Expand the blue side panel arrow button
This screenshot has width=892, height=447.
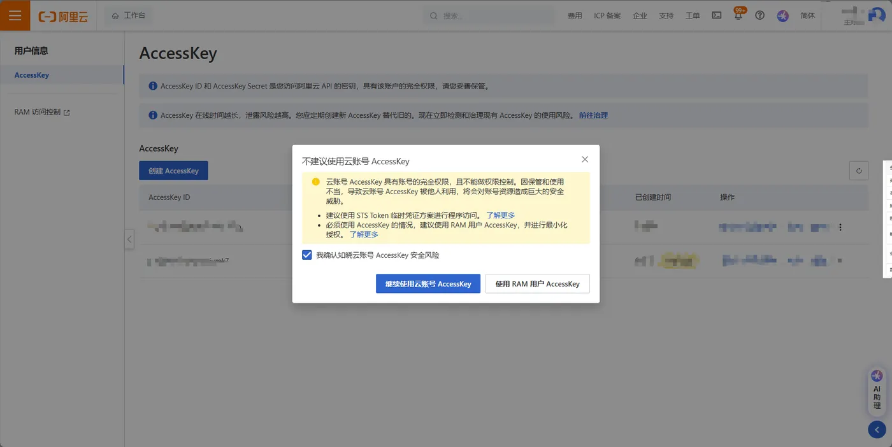(877, 430)
